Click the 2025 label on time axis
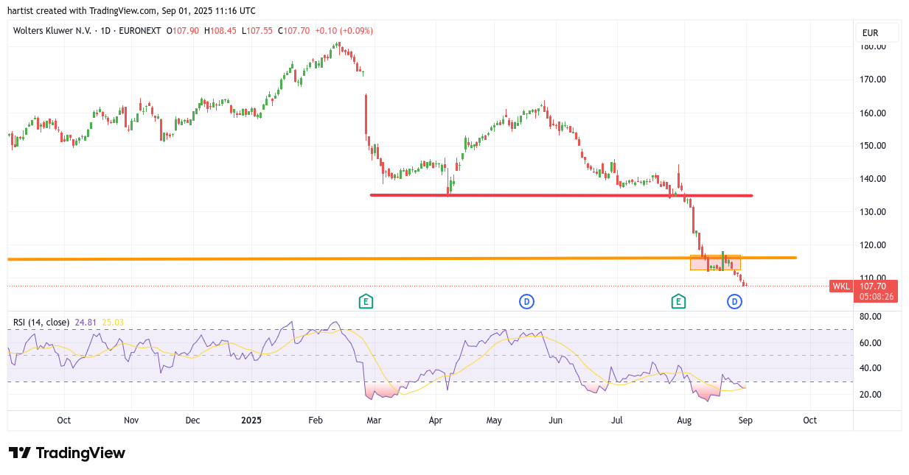 pos(251,421)
